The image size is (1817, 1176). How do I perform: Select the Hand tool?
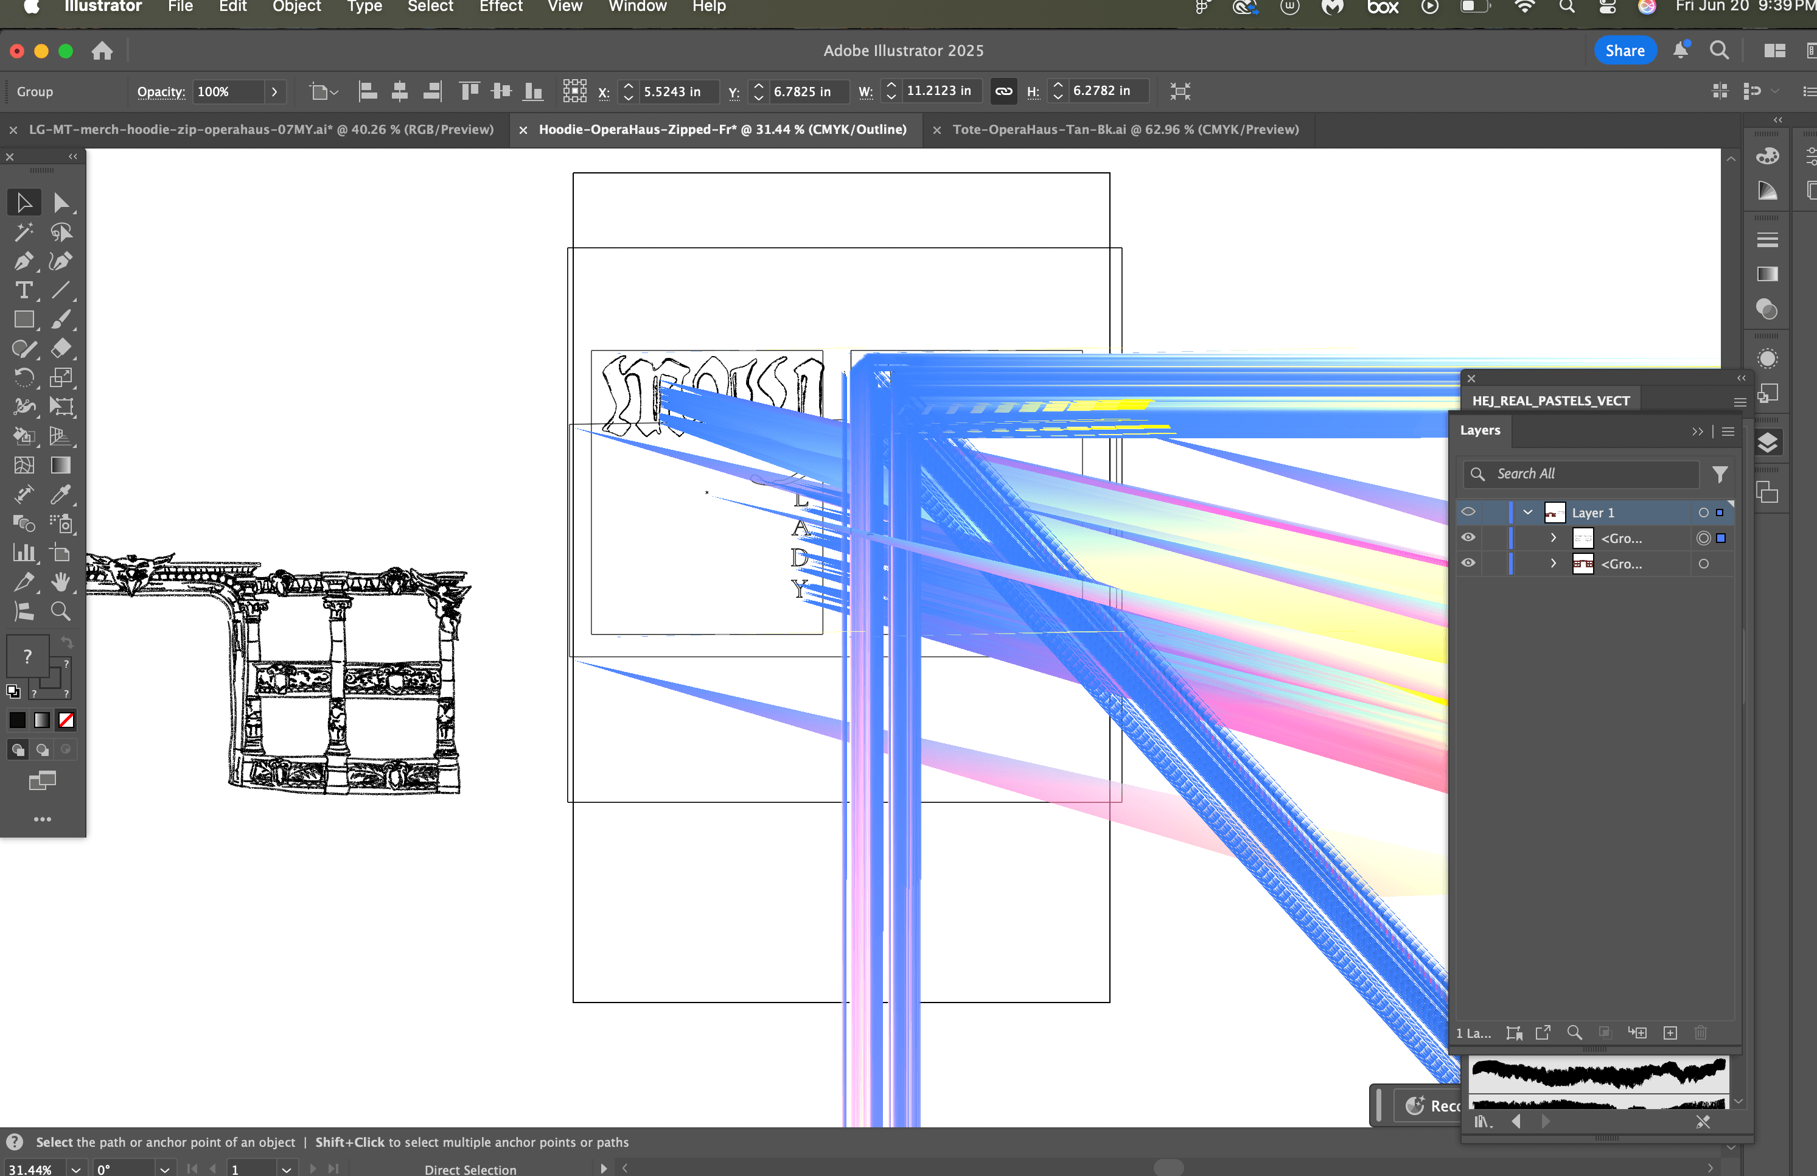tap(61, 582)
